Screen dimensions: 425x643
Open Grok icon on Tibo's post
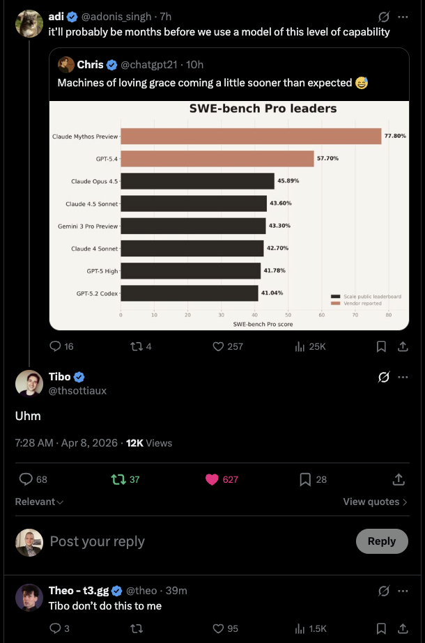(384, 377)
